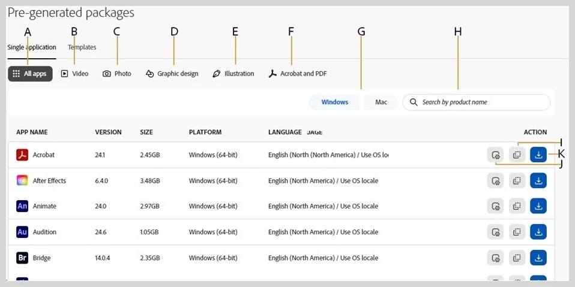Filter packages by All apps
This screenshot has height=287, width=575.
[30, 74]
